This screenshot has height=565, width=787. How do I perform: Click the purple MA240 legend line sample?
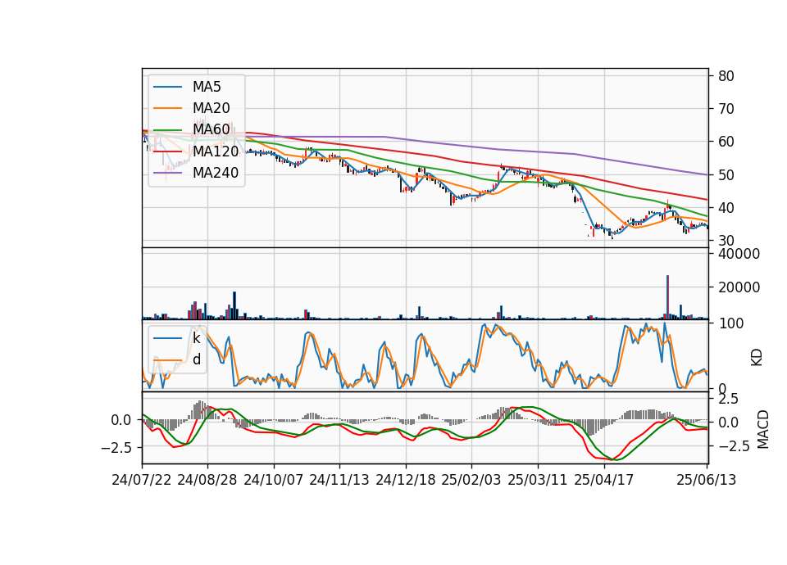tap(167, 173)
